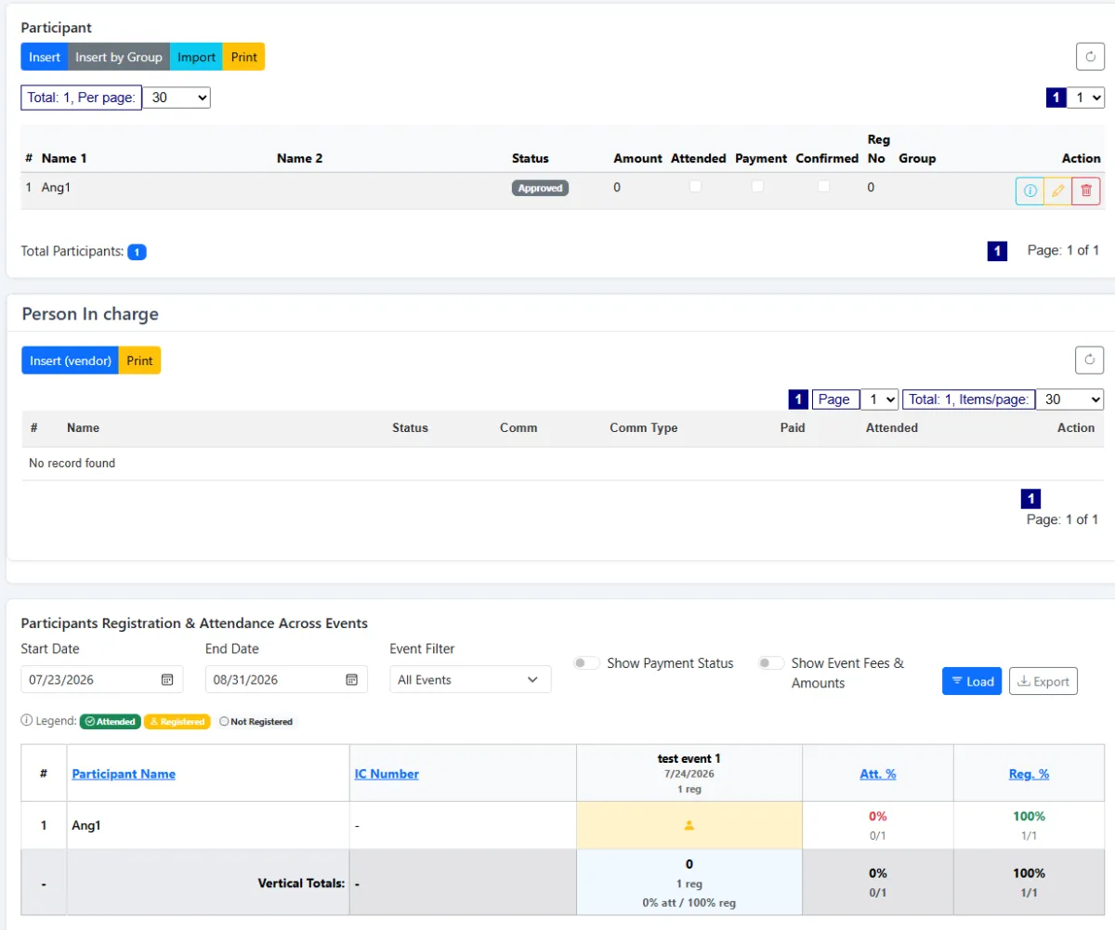Enable Show Payment Status switch
1115x930 pixels.
click(586, 663)
